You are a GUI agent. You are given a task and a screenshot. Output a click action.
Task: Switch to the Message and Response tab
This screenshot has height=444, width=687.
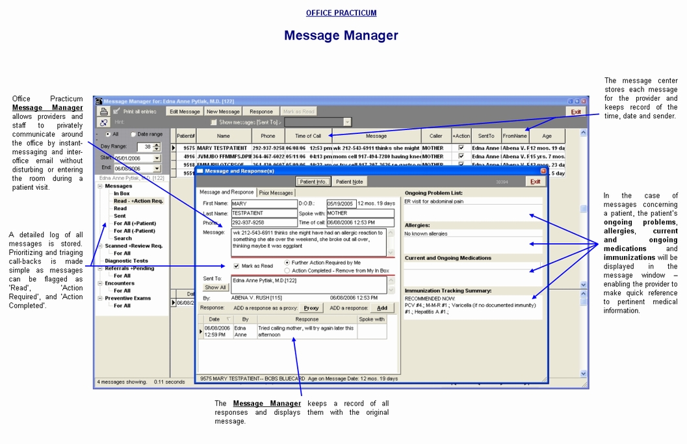tap(227, 192)
